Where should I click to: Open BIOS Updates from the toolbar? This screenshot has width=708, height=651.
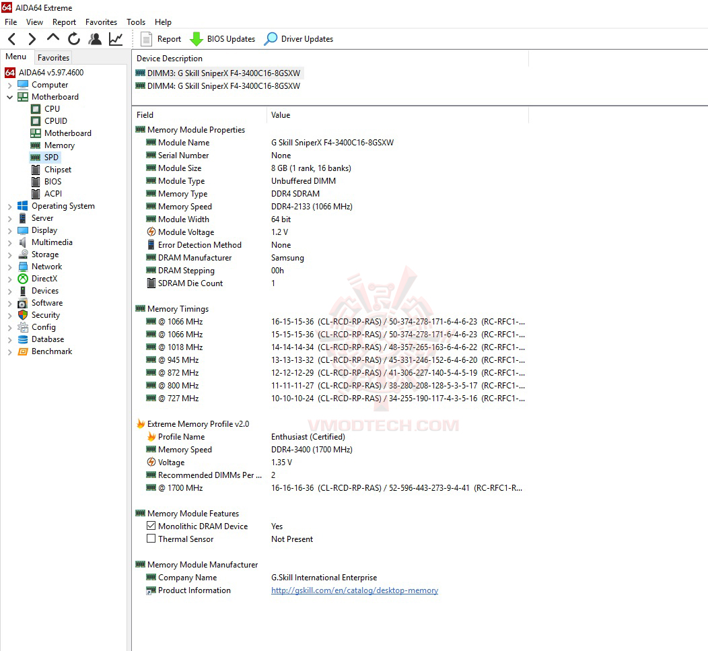(222, 39)
